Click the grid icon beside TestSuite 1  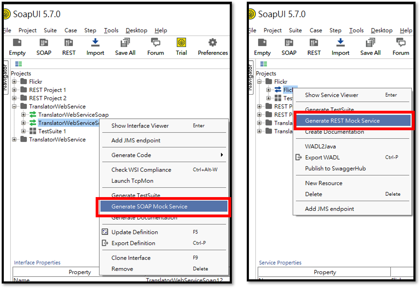click(x=33, y=131)
